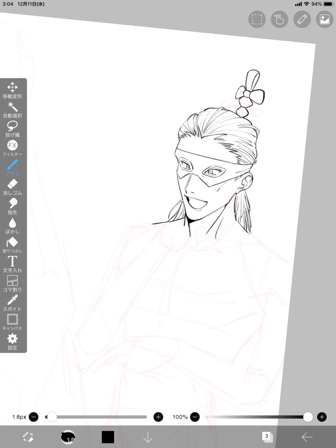336x448 pixels.
Task: Open the layers panel showing 3
Action: (267, 437)
